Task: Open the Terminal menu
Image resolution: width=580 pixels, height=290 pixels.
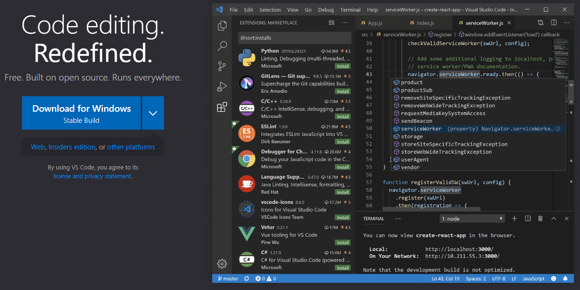Action: coord(350,10)
